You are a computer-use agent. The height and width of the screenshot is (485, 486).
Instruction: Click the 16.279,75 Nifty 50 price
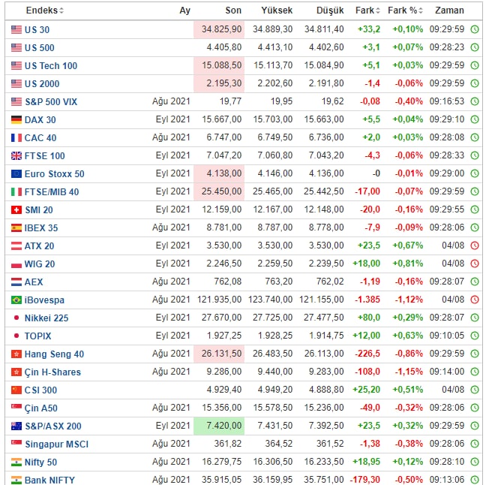(221, 461)
